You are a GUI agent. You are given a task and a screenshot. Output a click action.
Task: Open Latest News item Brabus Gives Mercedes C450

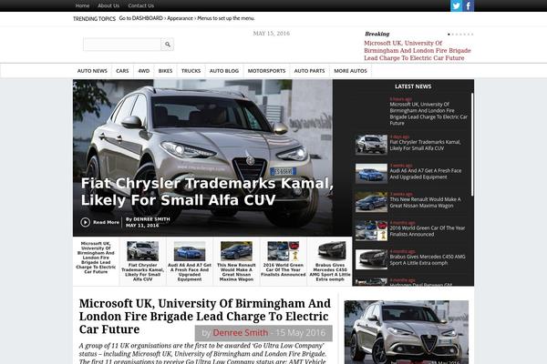click(x=428, y=260)
